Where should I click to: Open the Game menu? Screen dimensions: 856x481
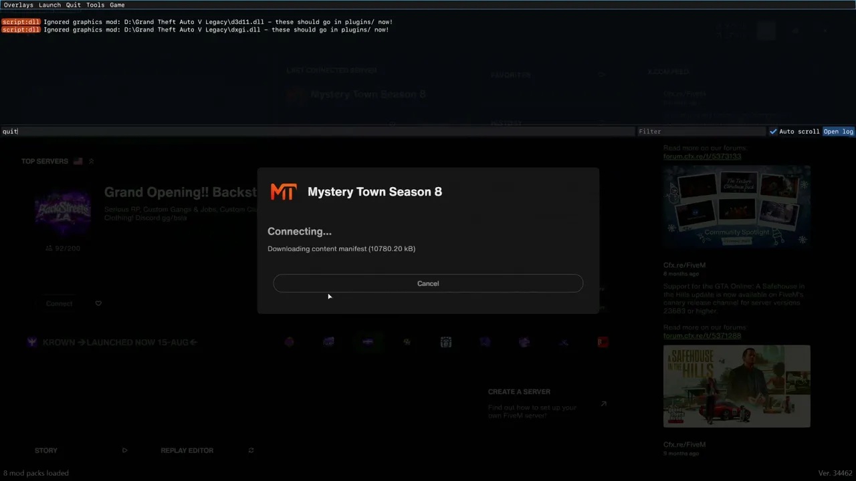pyautogui.click(x=117, y=5)
